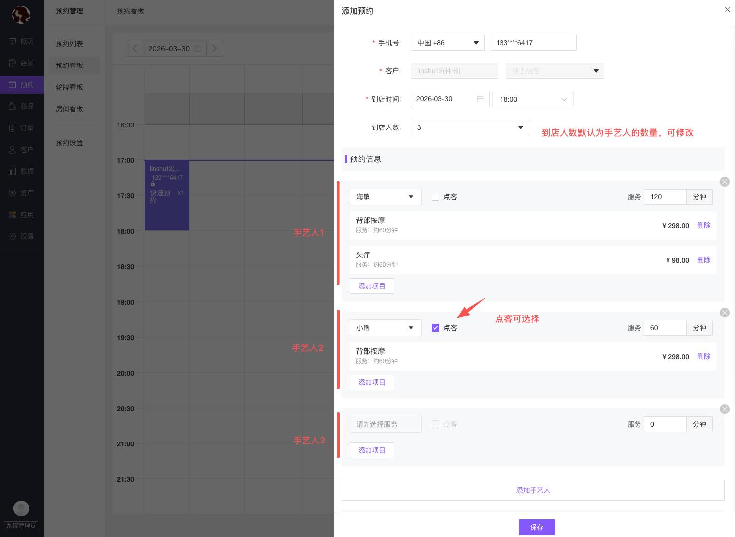Check 点客 box for artisan 海敏
Viewport: 735px width, 537px height.
[x=435, y=197]
